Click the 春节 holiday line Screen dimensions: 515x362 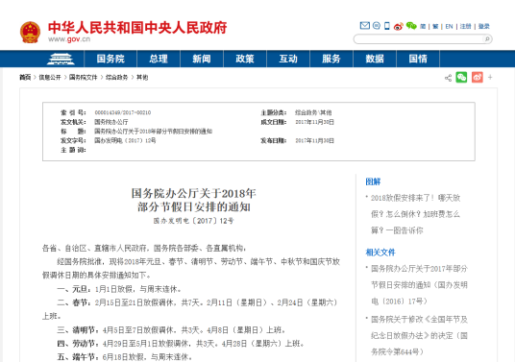tap(190, 309)
